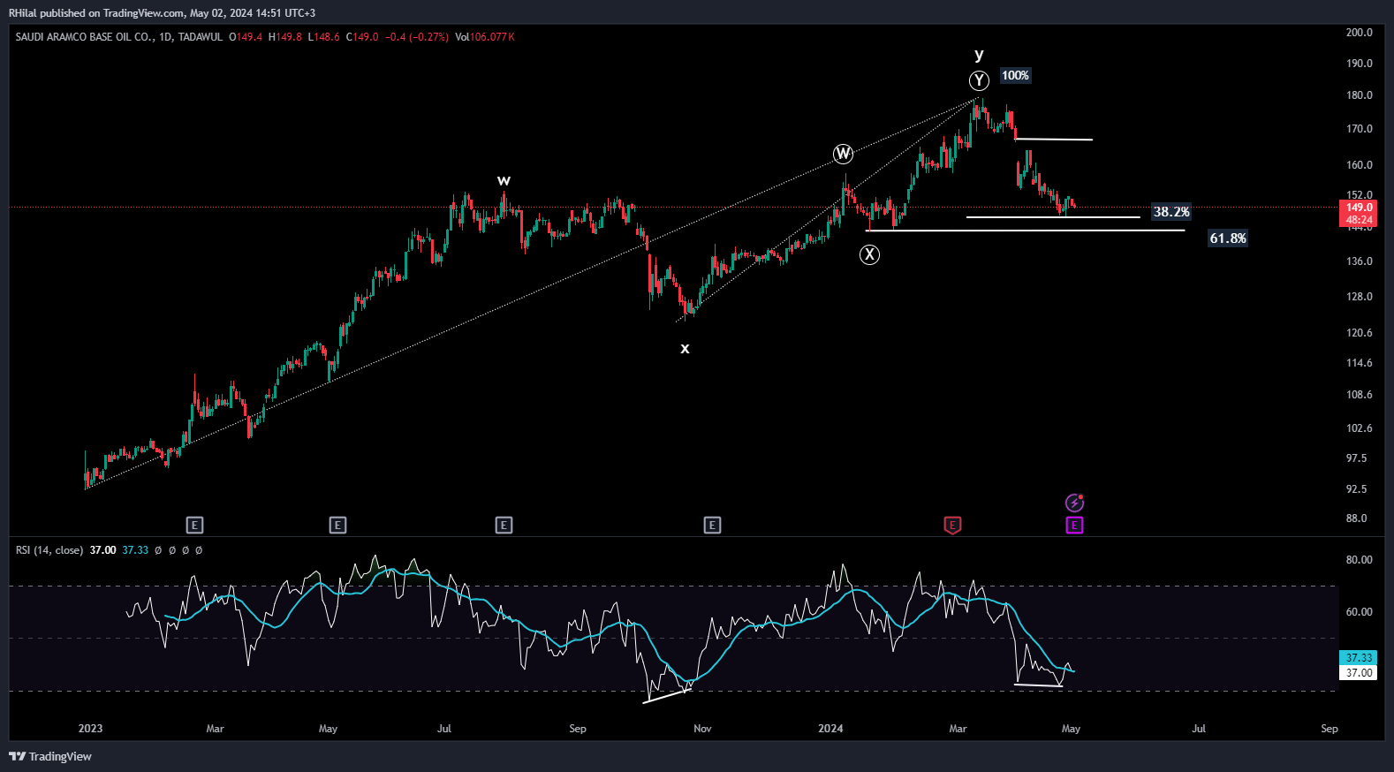This screenshot has width=1394, height=772.
Task: Click the bar countdown 48:24 tag
Action: pyautogui.click(x=1360, y=220)
